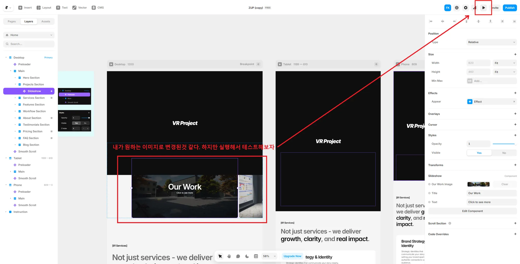Collapse the Desktop breakpoint layer
The width and height of the screenshot is (520, 264).
point(6,58)
